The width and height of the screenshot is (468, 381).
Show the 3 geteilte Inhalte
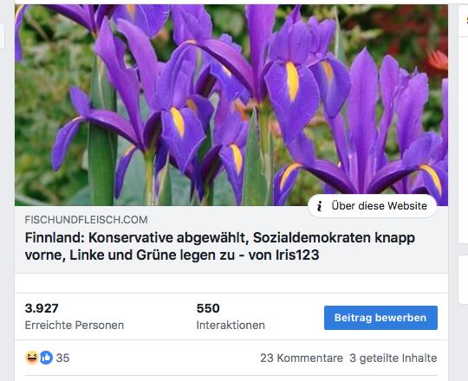[393, 358]
